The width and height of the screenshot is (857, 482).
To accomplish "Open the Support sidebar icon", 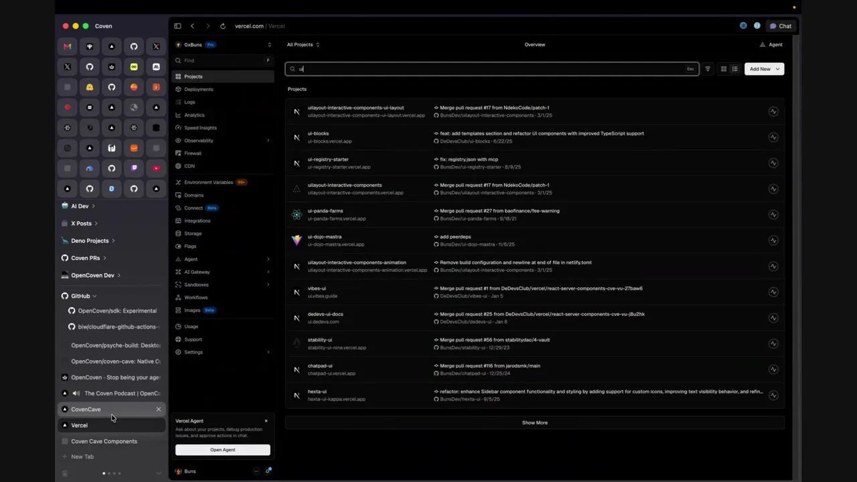I will tap(178, 339).
